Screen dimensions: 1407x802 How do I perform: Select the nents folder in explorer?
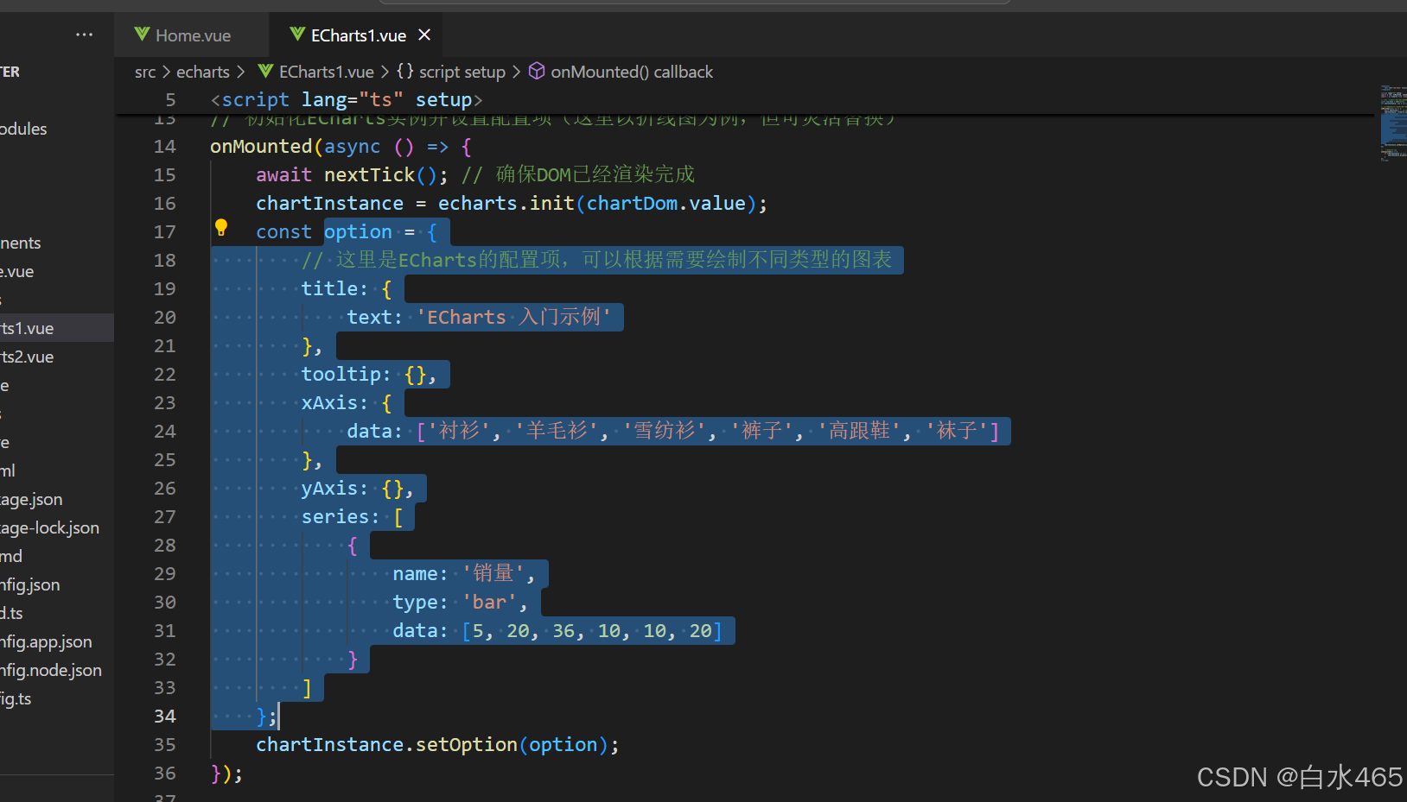click(21, 243)
